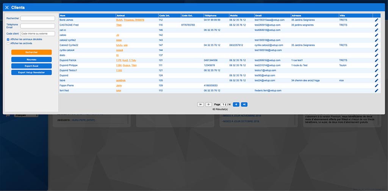The image size is (388, 191).
Task: Go to next page of results
Action: click(x=236, y=104)
